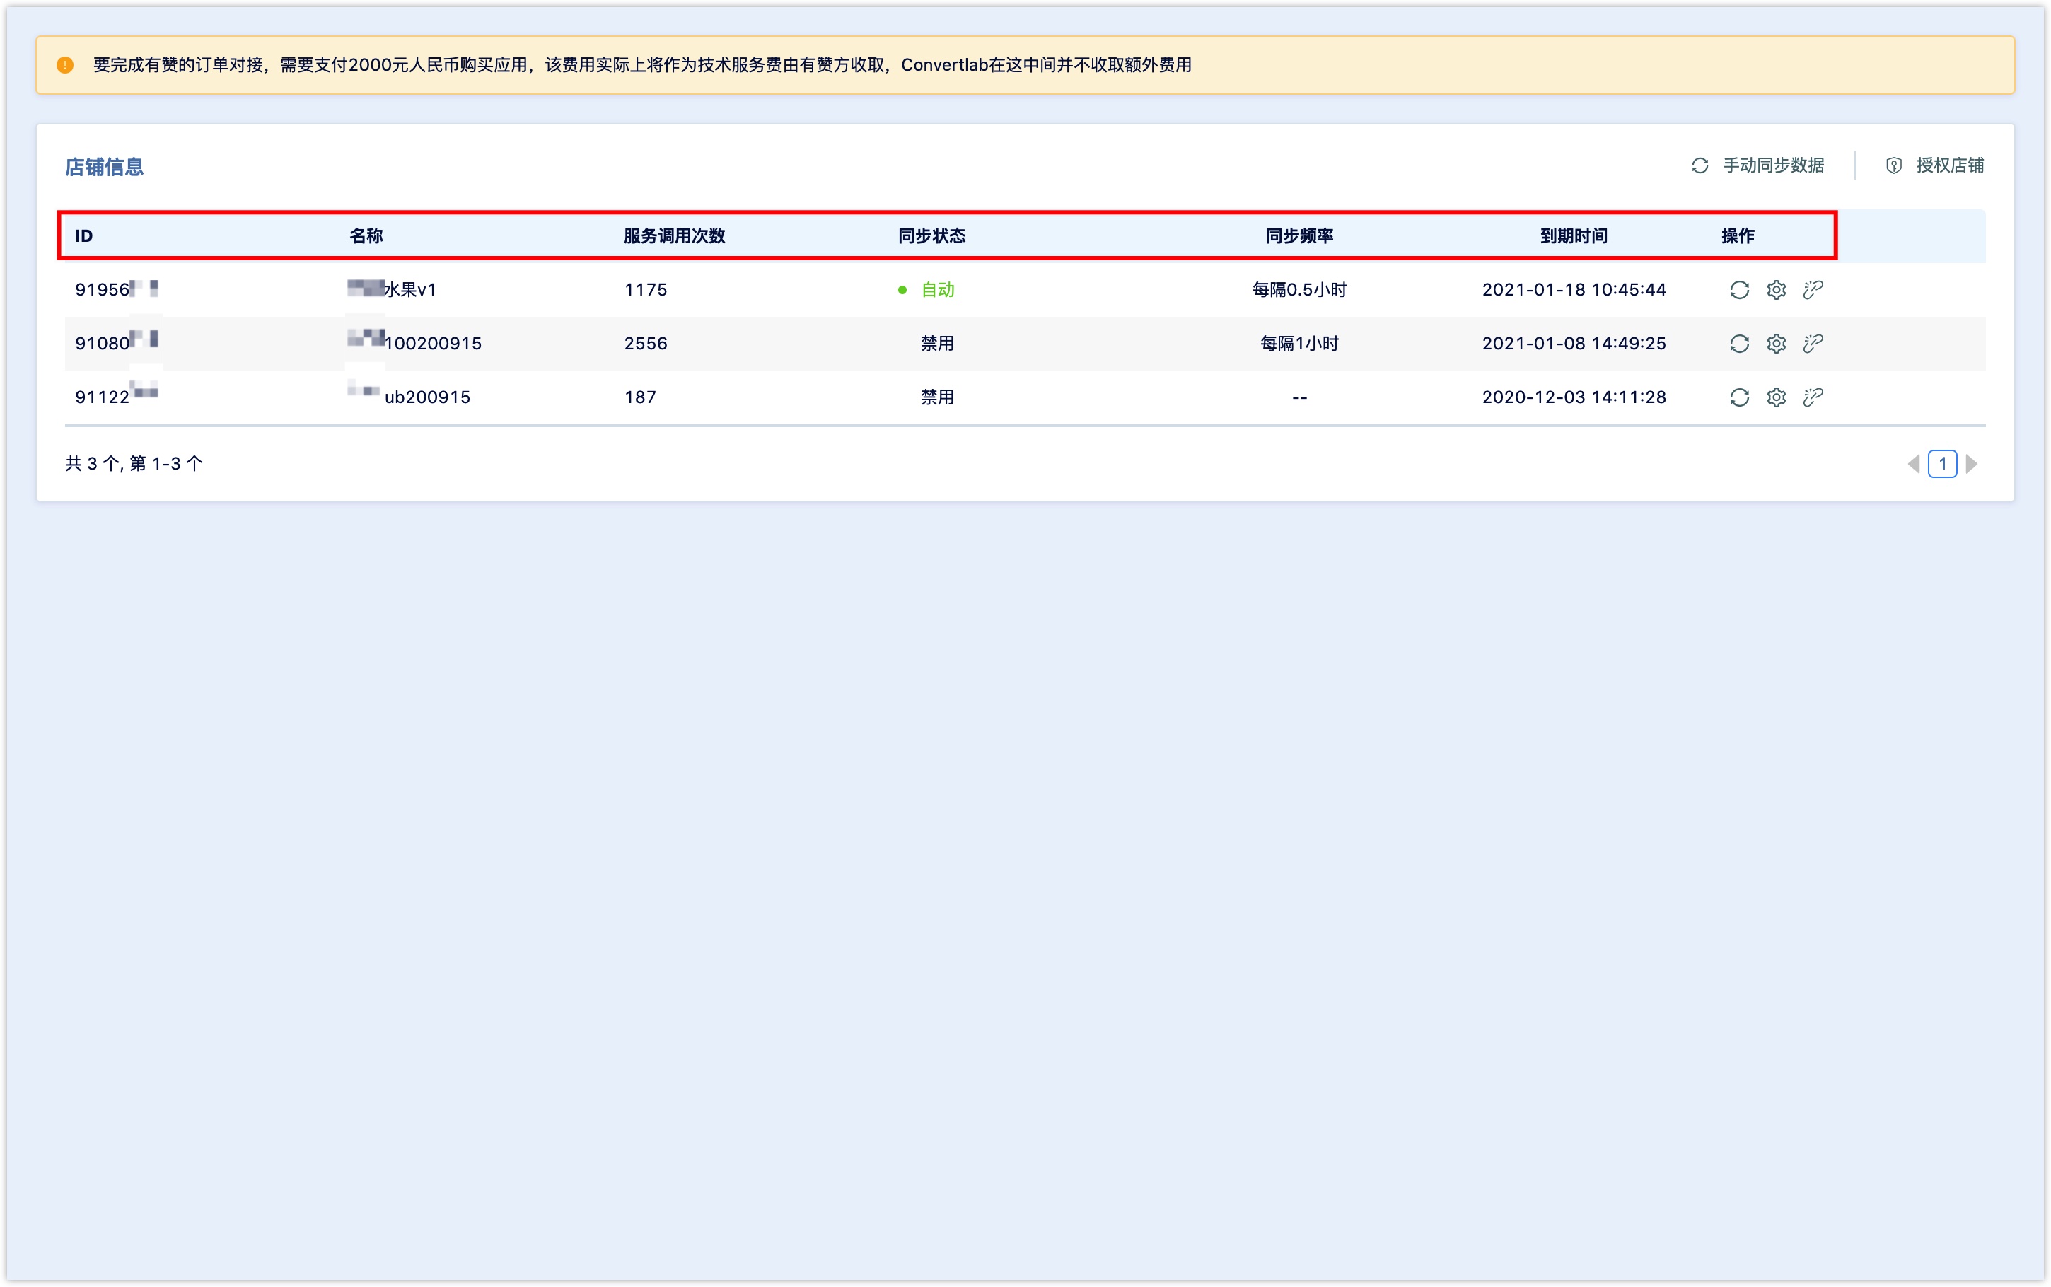Click the unlink icon for store 91080
Viewport: 2051px width, 1287px height.
[x=1813, y=343]
